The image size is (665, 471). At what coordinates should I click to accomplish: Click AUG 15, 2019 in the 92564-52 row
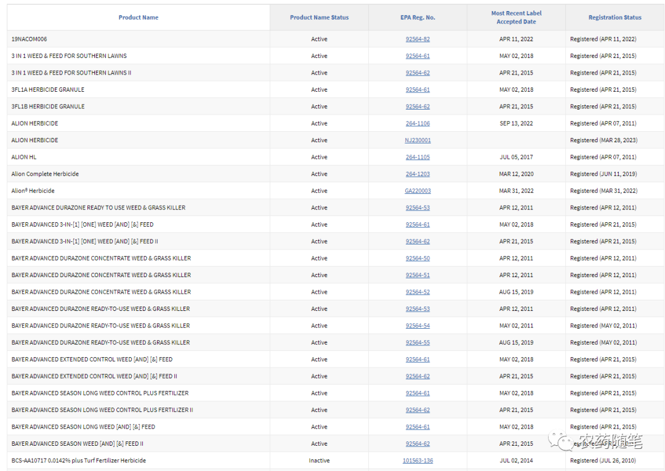[516, 292]
